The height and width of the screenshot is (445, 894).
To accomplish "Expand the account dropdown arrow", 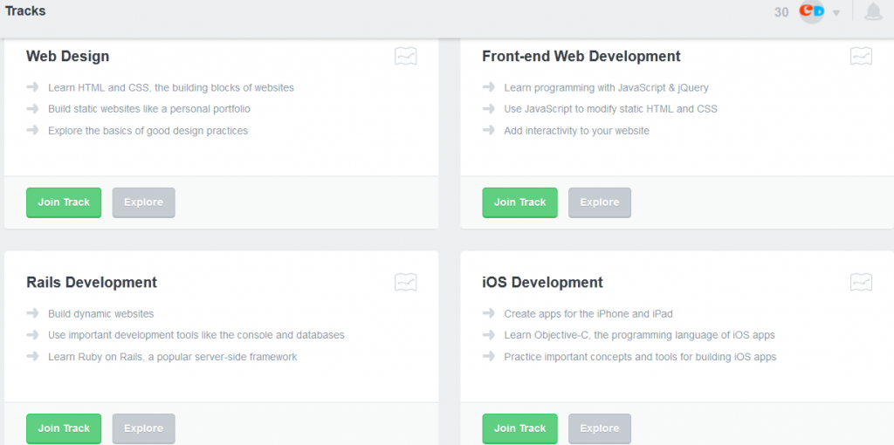I will click(x=836, y=13).
